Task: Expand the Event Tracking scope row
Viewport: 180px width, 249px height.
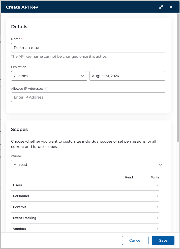Action: [157, 218]
